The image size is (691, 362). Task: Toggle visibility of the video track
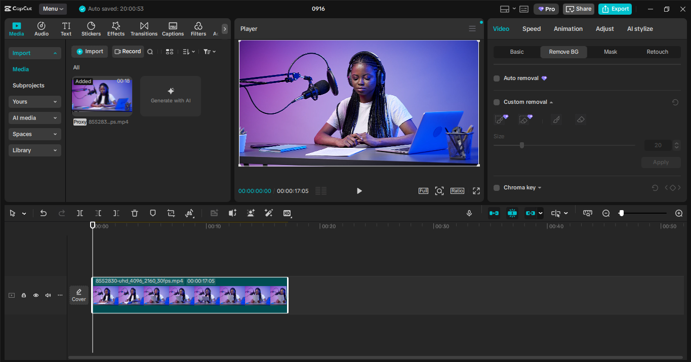(x=35, y=295)
